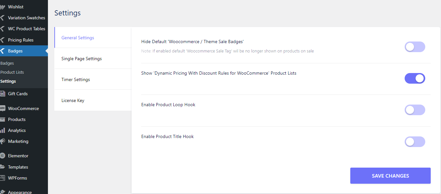
Task: Enable the Product Loop Hook switch
Action: click(x=415, y=110)
